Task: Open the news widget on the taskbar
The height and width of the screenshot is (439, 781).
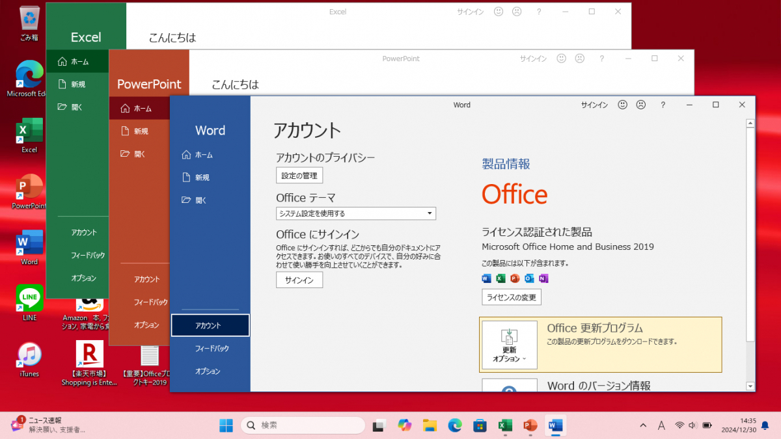Action: coord(48,425)
